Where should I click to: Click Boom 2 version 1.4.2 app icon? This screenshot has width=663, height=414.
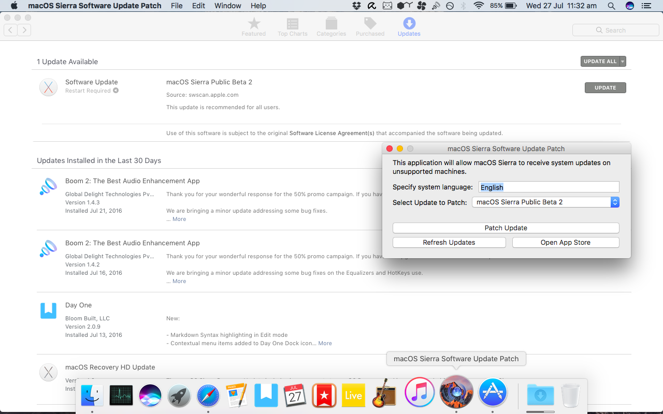[x=48, y=248]
